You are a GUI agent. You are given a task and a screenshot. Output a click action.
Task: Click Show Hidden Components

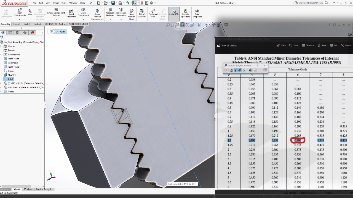click(x=97, y=15)
